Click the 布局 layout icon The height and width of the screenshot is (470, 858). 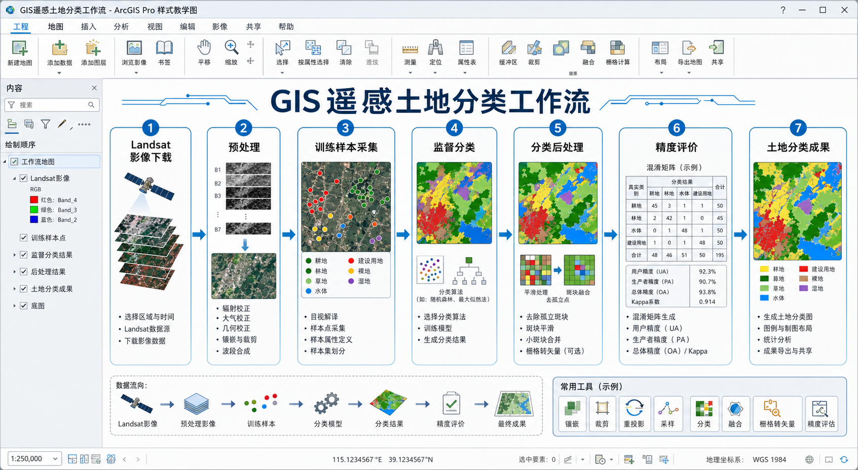click(660, 48)
